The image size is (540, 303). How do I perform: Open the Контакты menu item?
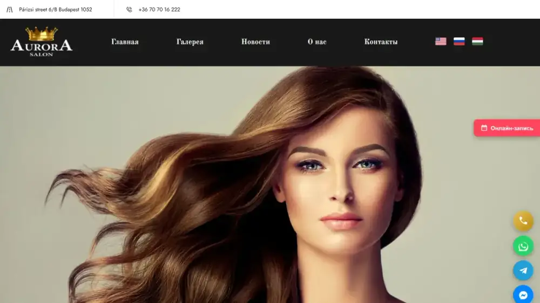pos(381,42)
